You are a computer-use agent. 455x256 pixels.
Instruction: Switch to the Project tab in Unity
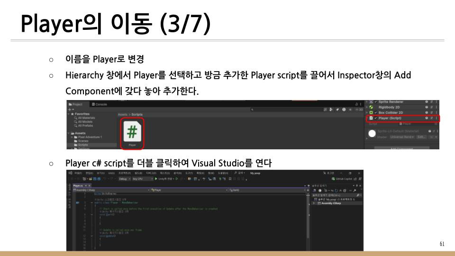pyautogui.click(x=75, y=104)
